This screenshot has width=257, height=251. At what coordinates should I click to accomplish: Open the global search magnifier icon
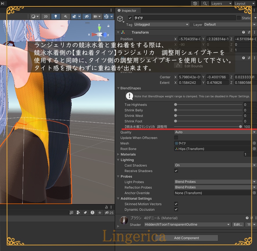pos(205,3)
